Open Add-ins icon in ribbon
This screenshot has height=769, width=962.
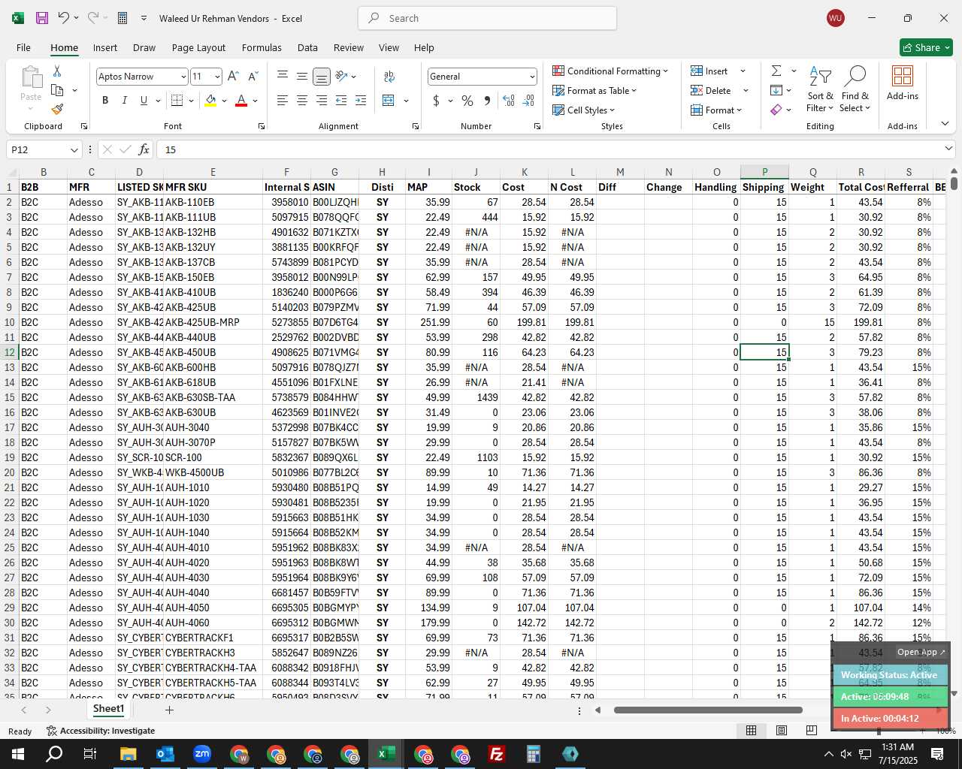(902, 83)
